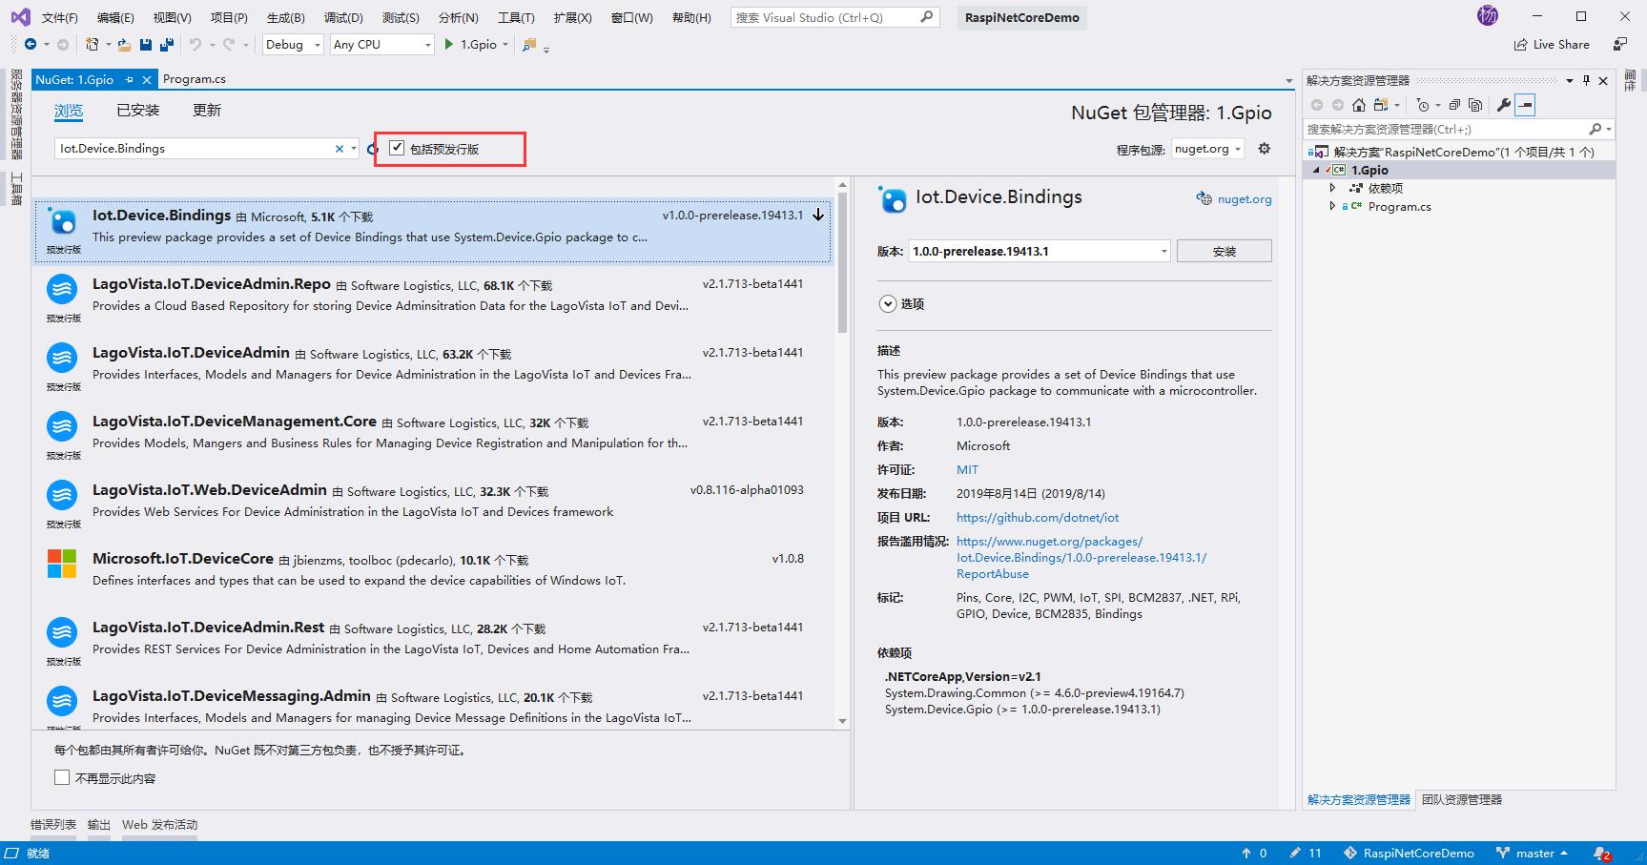
Task: Click download arrow for Iot.Device.Bindings package
Action: point(818,216)
